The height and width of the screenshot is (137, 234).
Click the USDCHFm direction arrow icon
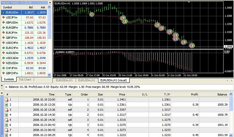3,43
